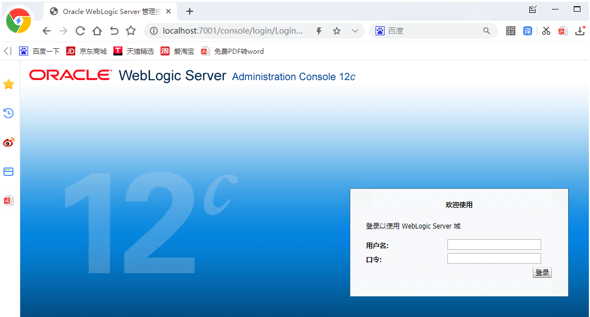Open sidebar PDF document icon
The image size is (590, 317).
(8, 201)
